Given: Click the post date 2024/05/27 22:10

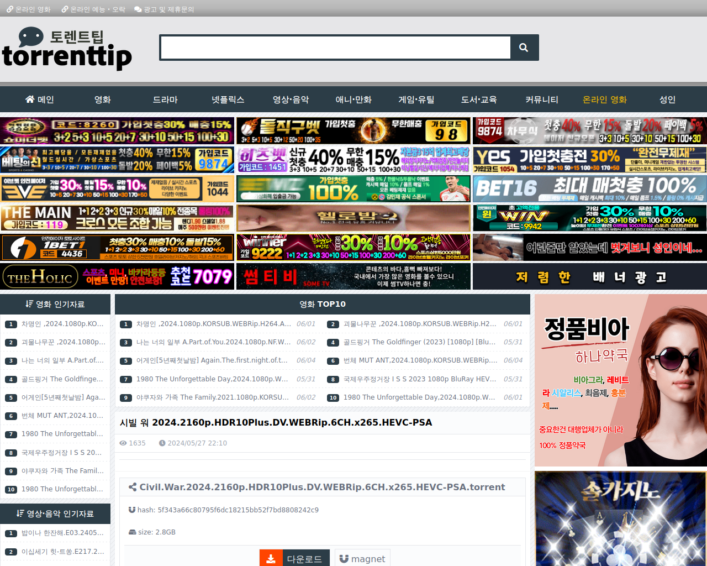Looking at the screenshot, I should (x=197, y=443).
